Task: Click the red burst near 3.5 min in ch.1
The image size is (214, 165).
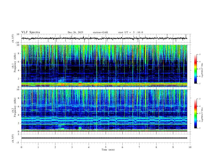Action: click(x=80, y=83)
